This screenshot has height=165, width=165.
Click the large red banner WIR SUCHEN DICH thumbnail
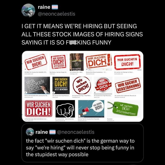(x=38, y=108)
